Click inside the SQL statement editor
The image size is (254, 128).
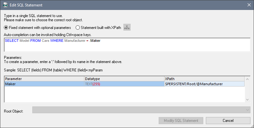point(127,45)
